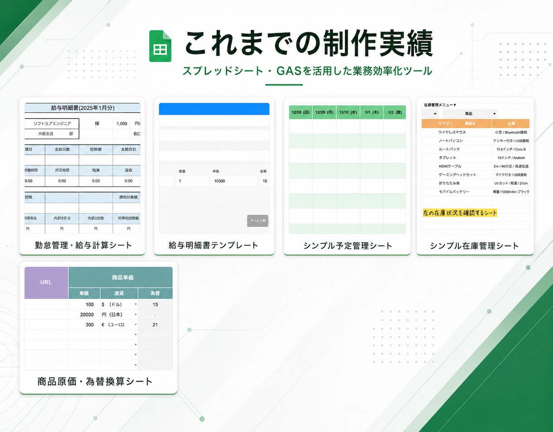Open the small blank dropdown beside 商品
The height and width of the screenshot is (432, 553).
430,114
